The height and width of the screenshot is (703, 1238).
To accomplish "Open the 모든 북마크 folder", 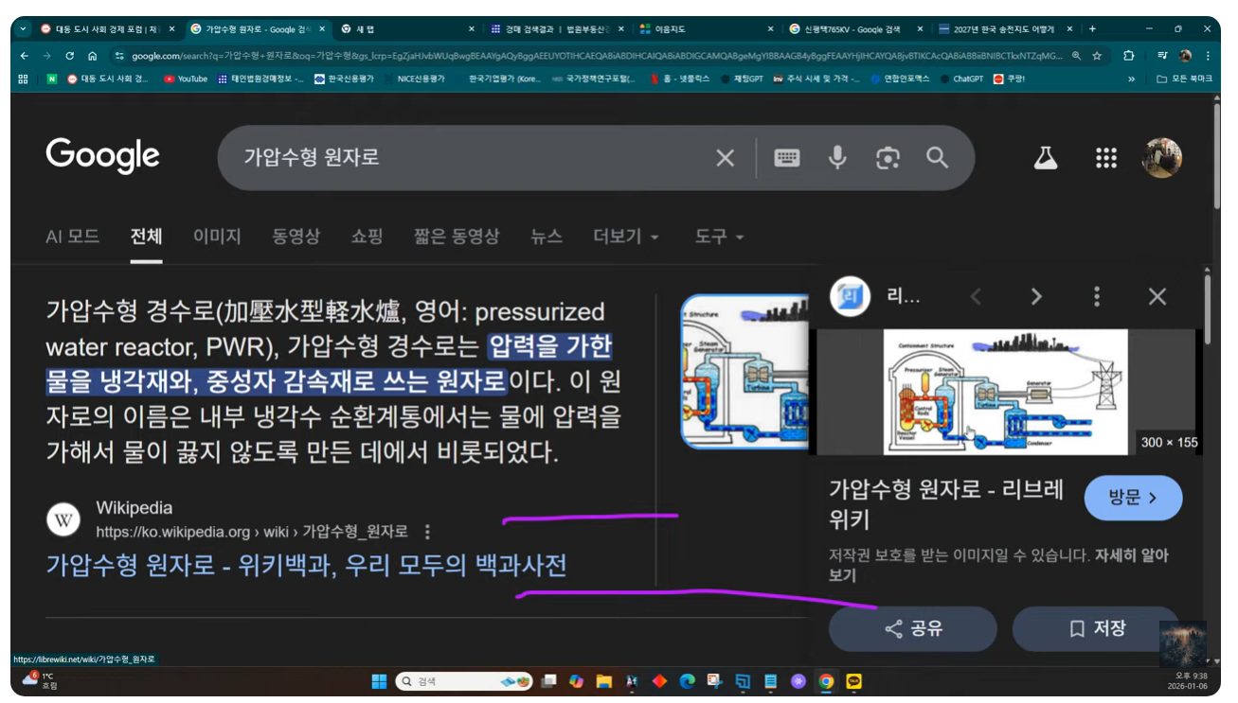I will 1185,79.
